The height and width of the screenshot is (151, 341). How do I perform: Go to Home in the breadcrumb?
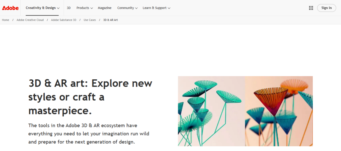tap(6, 20)
